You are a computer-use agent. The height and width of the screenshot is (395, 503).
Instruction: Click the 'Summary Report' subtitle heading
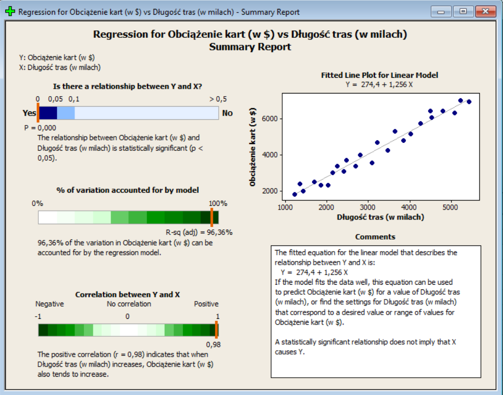pyautogui.click(x=250, y=47)
